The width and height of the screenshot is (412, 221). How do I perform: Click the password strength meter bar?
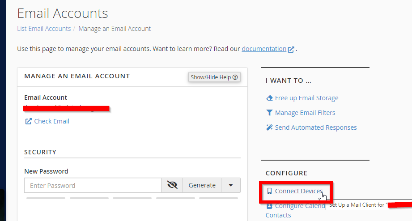click(132, 198)
